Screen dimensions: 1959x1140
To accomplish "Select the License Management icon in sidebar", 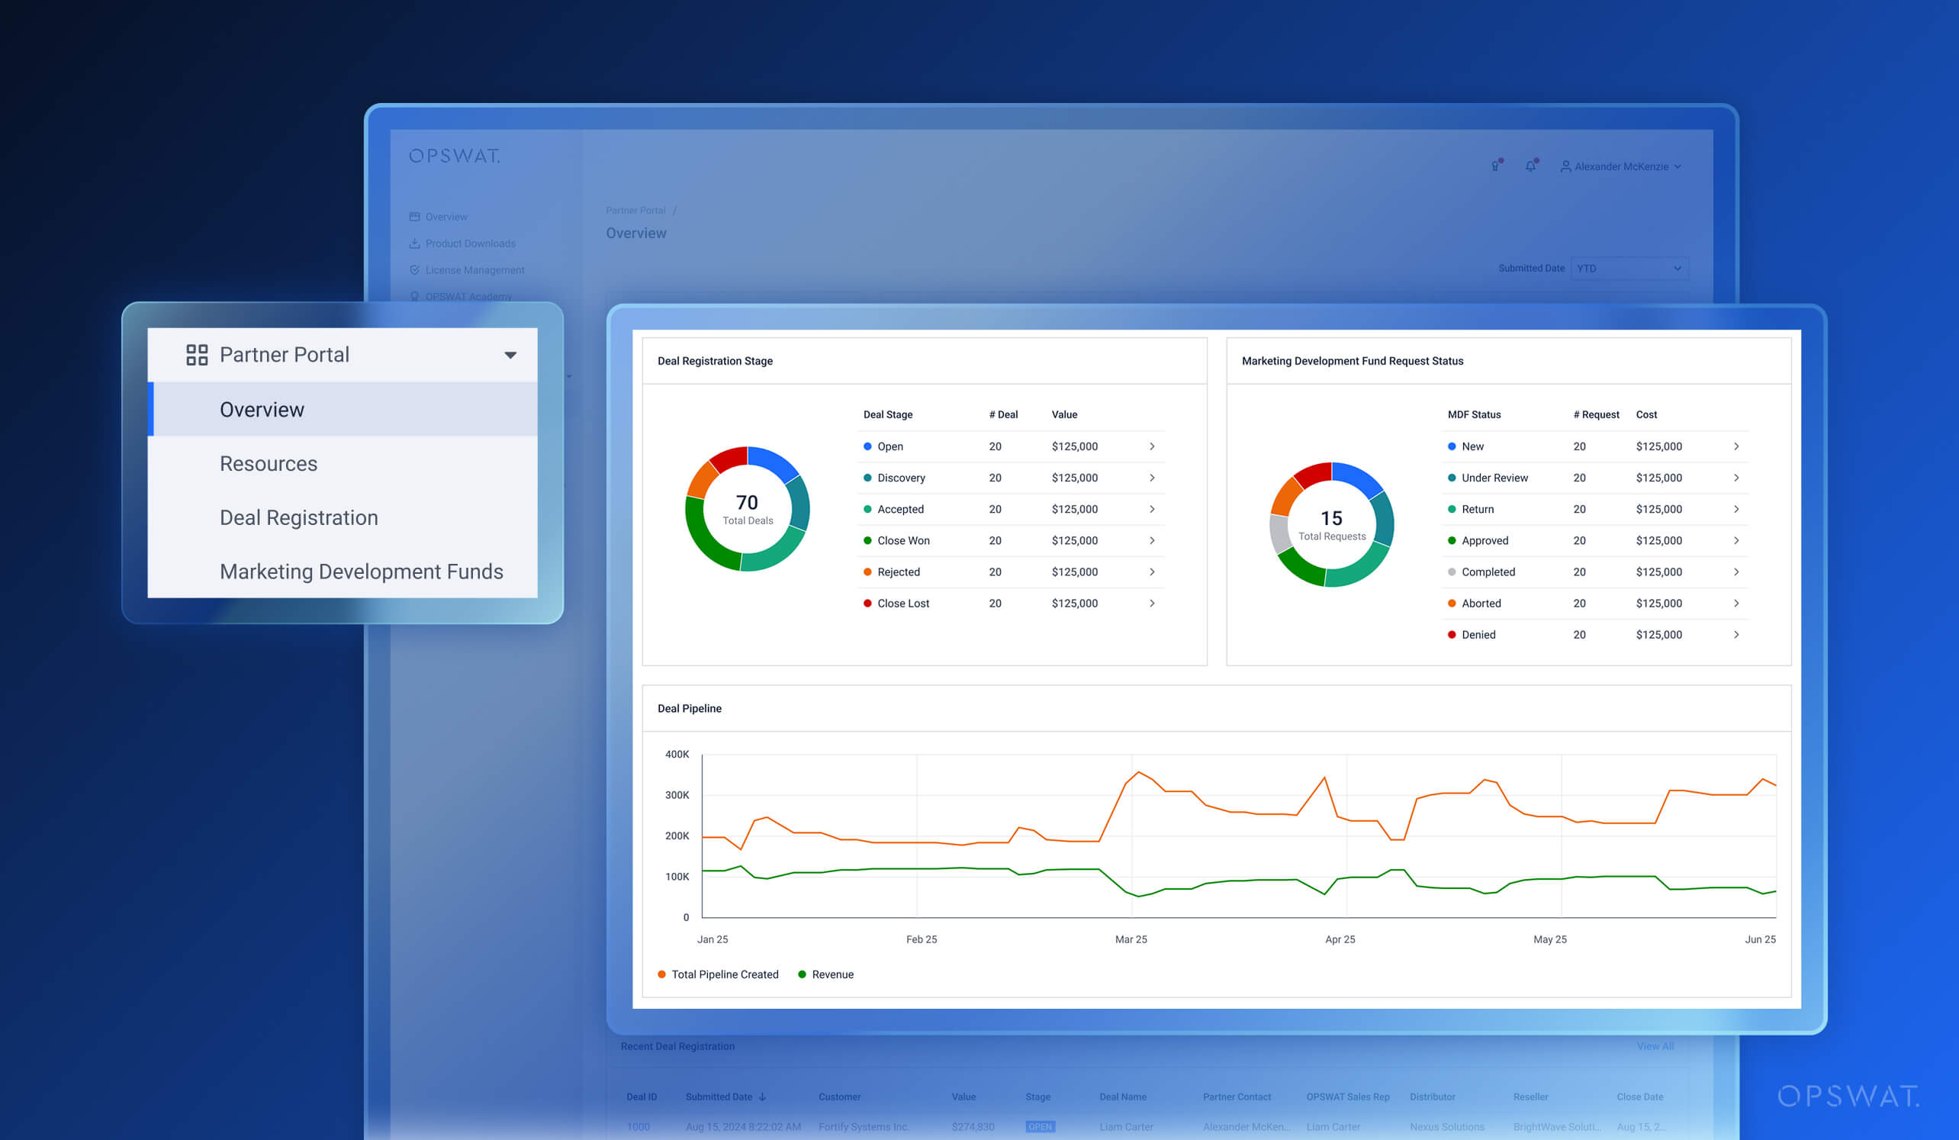I will tap(416, 270).
